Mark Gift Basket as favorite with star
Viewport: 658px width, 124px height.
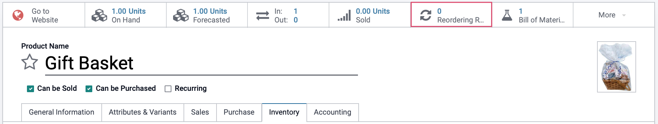30,62
